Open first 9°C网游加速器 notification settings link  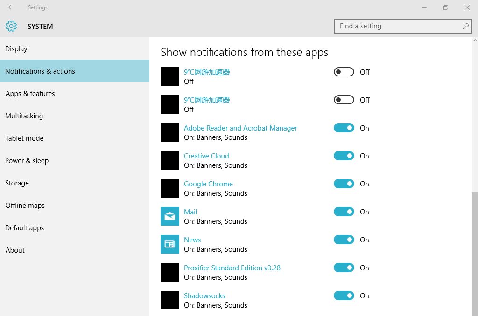point(207,72)
